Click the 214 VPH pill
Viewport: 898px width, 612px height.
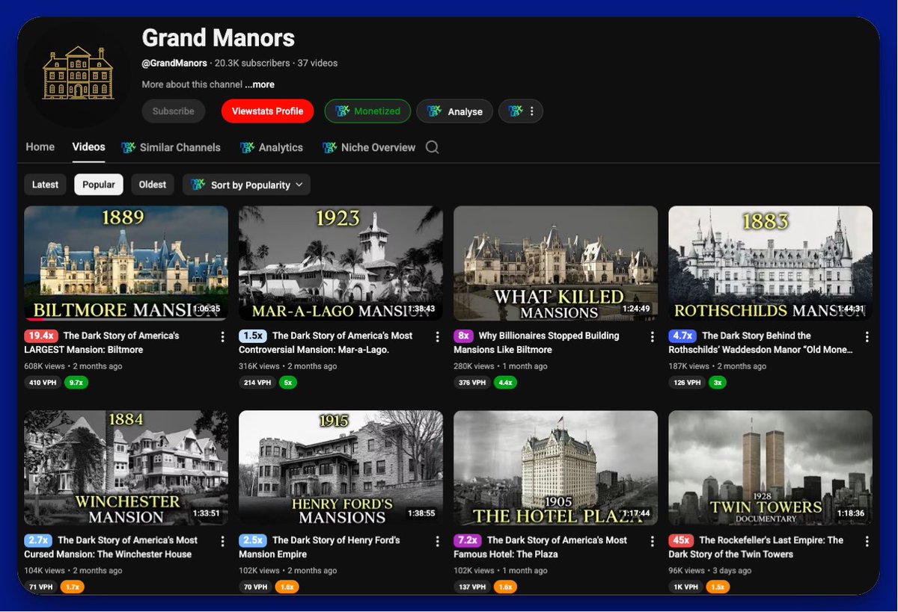[x=257, y=383]
